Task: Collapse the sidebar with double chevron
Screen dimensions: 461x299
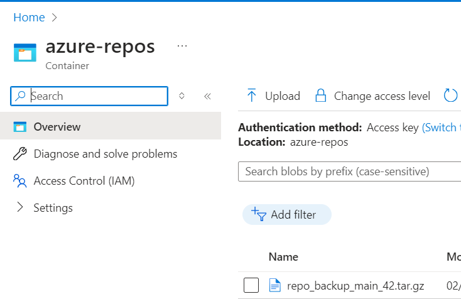Action: (x=207, y=96)
